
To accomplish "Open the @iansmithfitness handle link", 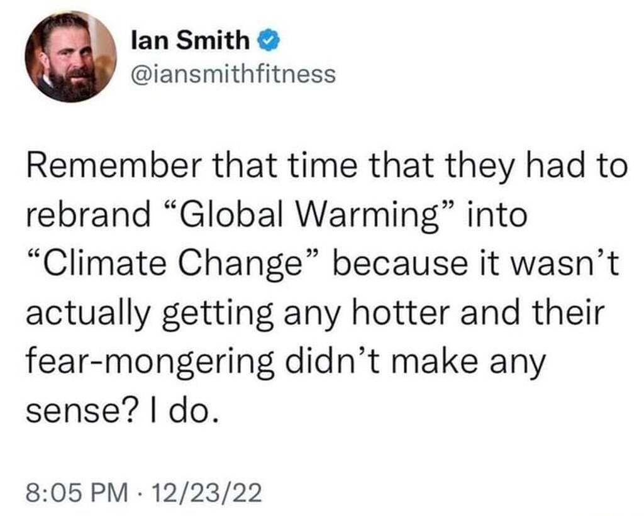I will pyautogui.click(x=233, y=75).
